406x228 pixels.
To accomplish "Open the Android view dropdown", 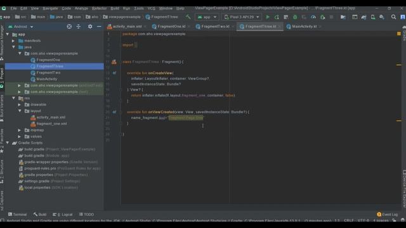I will (21, 27).
